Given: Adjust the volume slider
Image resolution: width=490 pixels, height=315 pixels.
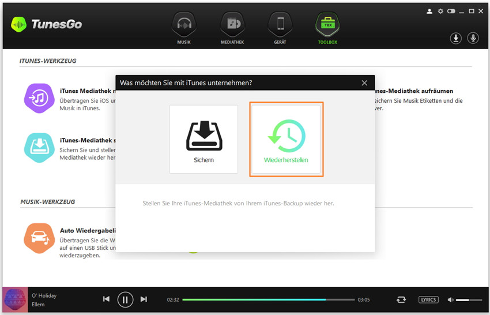Looking at the screenshot, I should [x=469, y=300].
